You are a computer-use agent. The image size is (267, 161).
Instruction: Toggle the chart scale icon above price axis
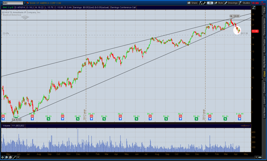(254, 8)
